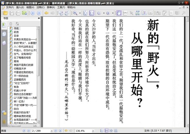The width and height of the screenshot is (190, 134).
Task: Open dropdown arrow beside the zoom in button
Action: [x=113, y=13]
